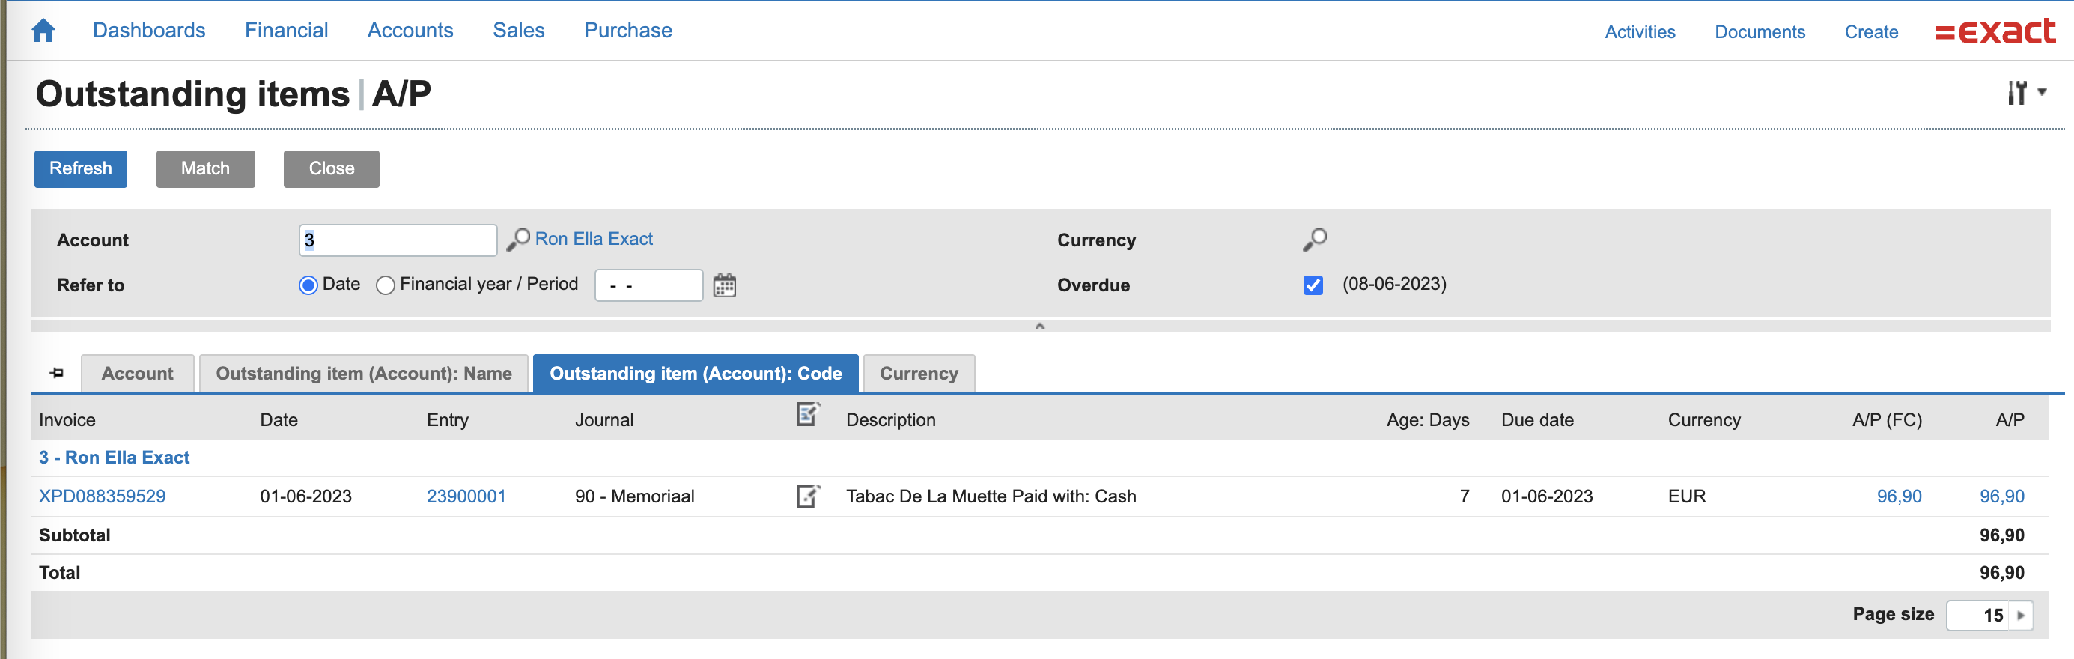Image resolution: width=2074 pixels, height=659 pixels.
Task: Click the Home icon in navigation bar
Action: tap(43, 31)
